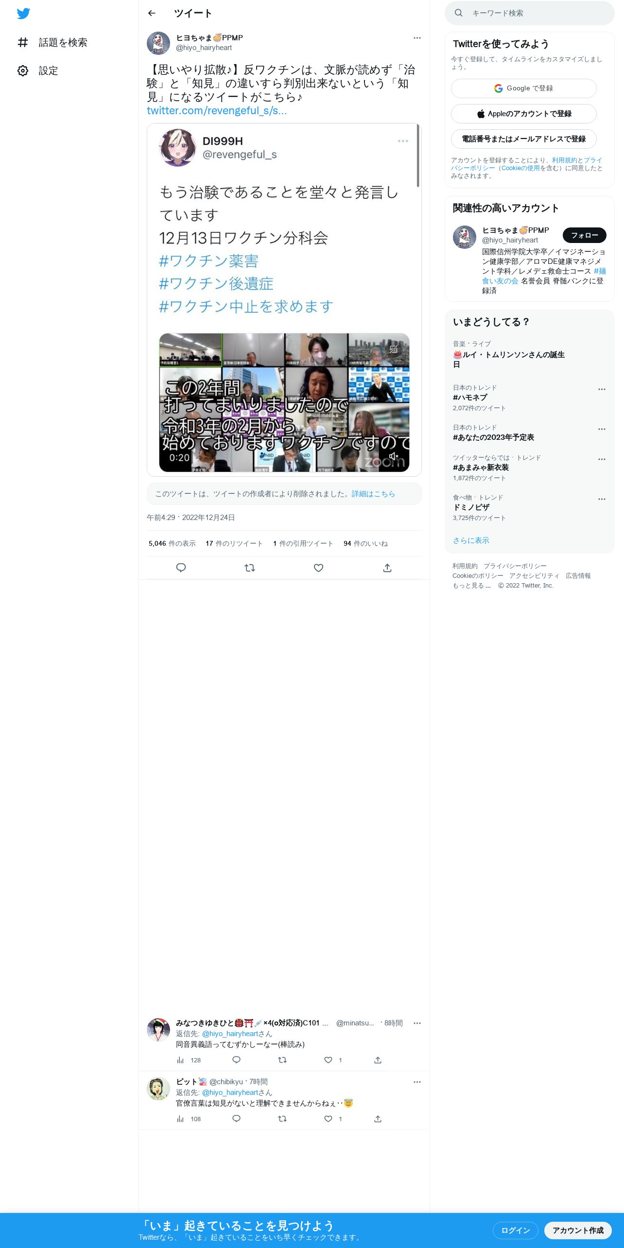Open trend #あなたの2023年予定表
624x1248 pixels.
click(x=493, y=437)
